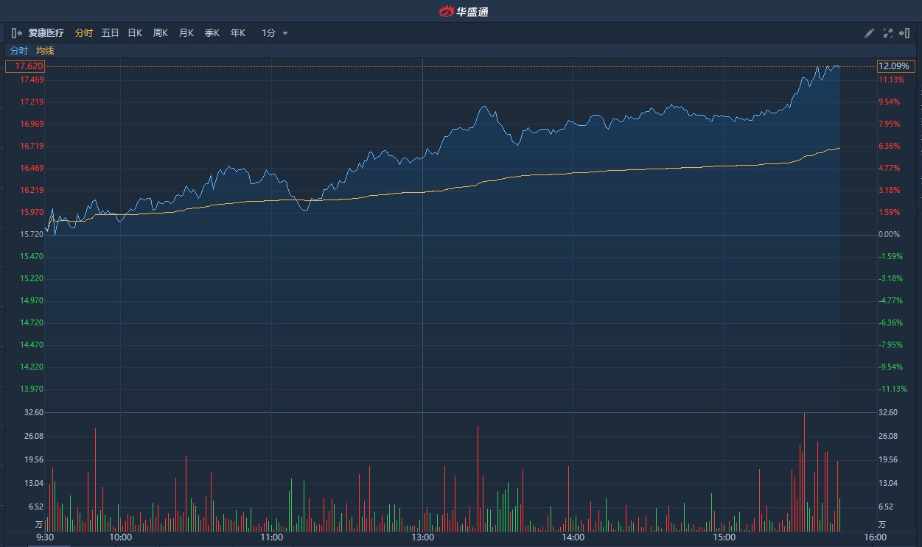Select the 周K weekly chart tab
Viewport: 922px width, 547px height.
click(161, 33)
